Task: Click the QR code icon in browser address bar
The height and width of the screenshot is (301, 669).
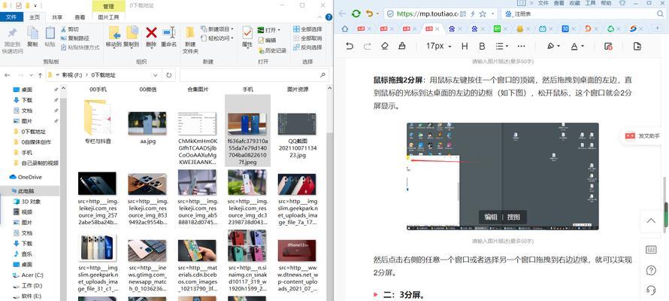Action: click(462, 14)
